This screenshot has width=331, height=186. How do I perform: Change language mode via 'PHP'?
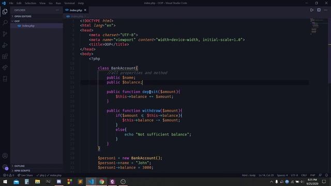312,175
